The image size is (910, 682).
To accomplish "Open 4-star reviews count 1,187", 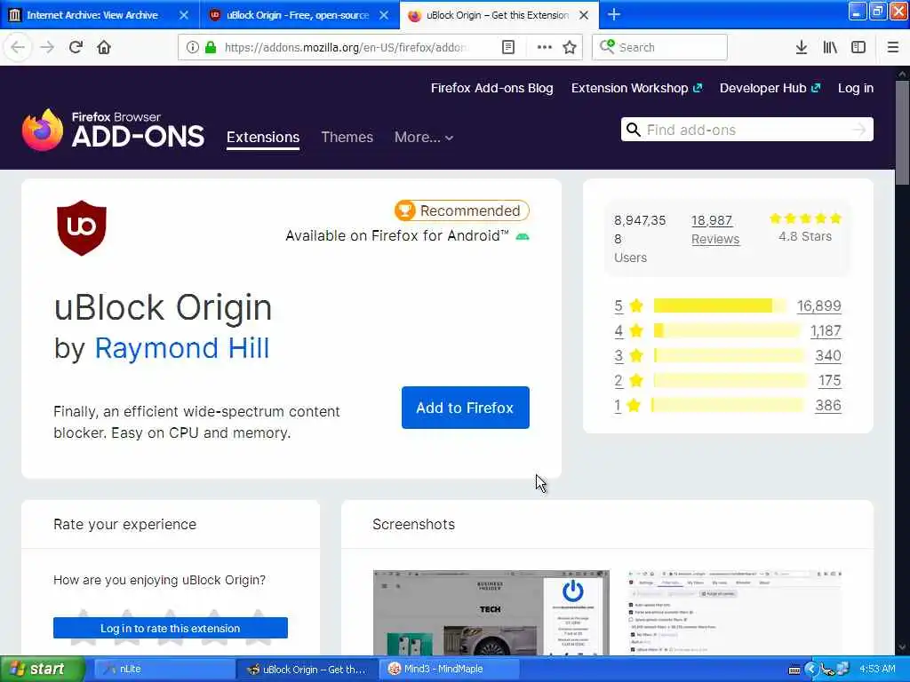I will (x=826, y=330).
